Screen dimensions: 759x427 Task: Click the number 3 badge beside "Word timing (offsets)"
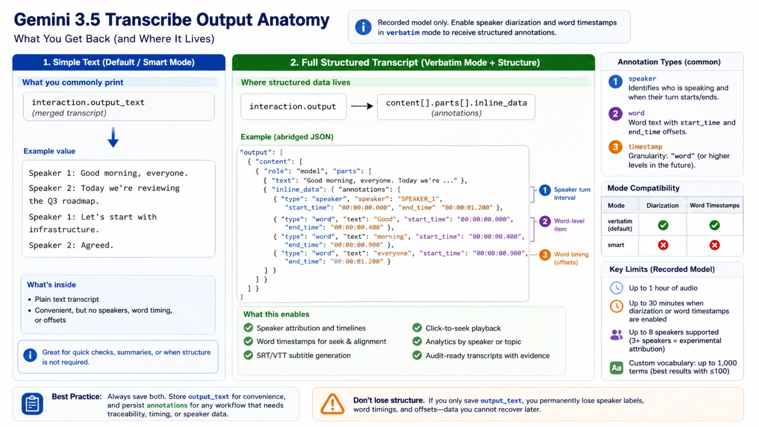(x=545, y=255)
